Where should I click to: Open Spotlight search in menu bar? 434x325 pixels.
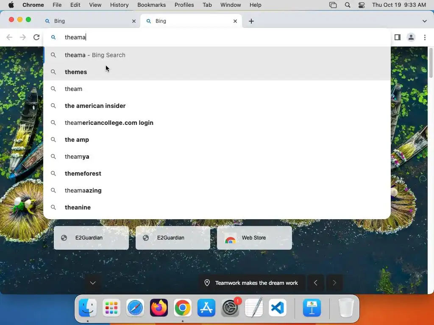tap(348, 5)
